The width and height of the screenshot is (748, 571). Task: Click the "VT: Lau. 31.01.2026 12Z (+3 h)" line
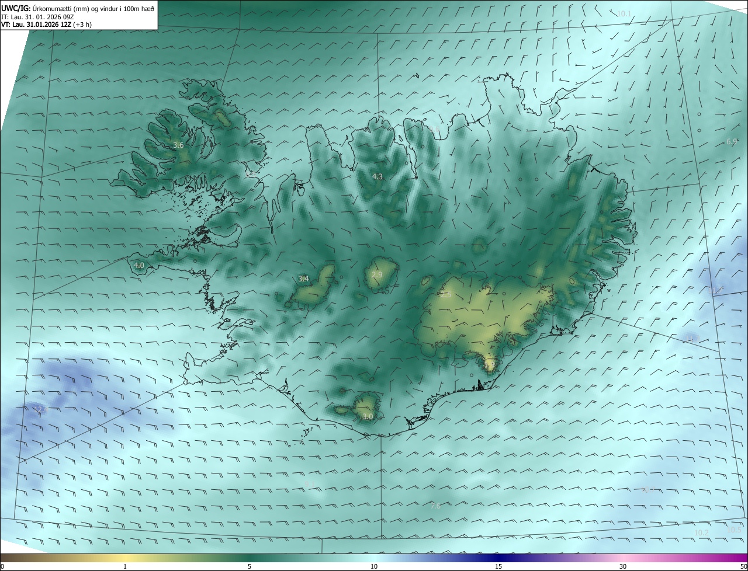(x=47, y=25)
